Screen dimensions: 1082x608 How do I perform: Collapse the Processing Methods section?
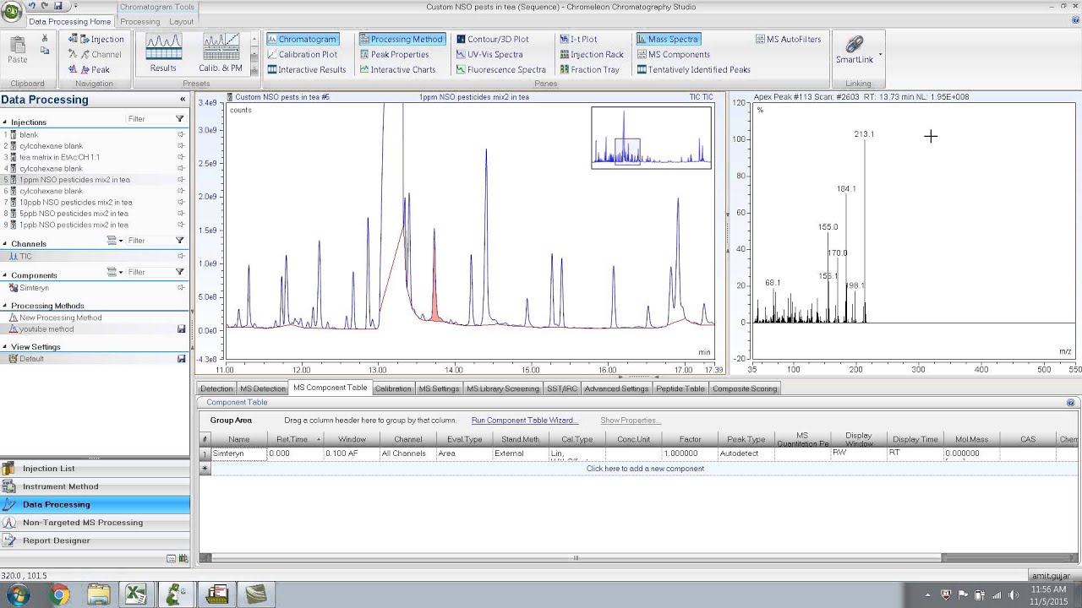point(5,306)
